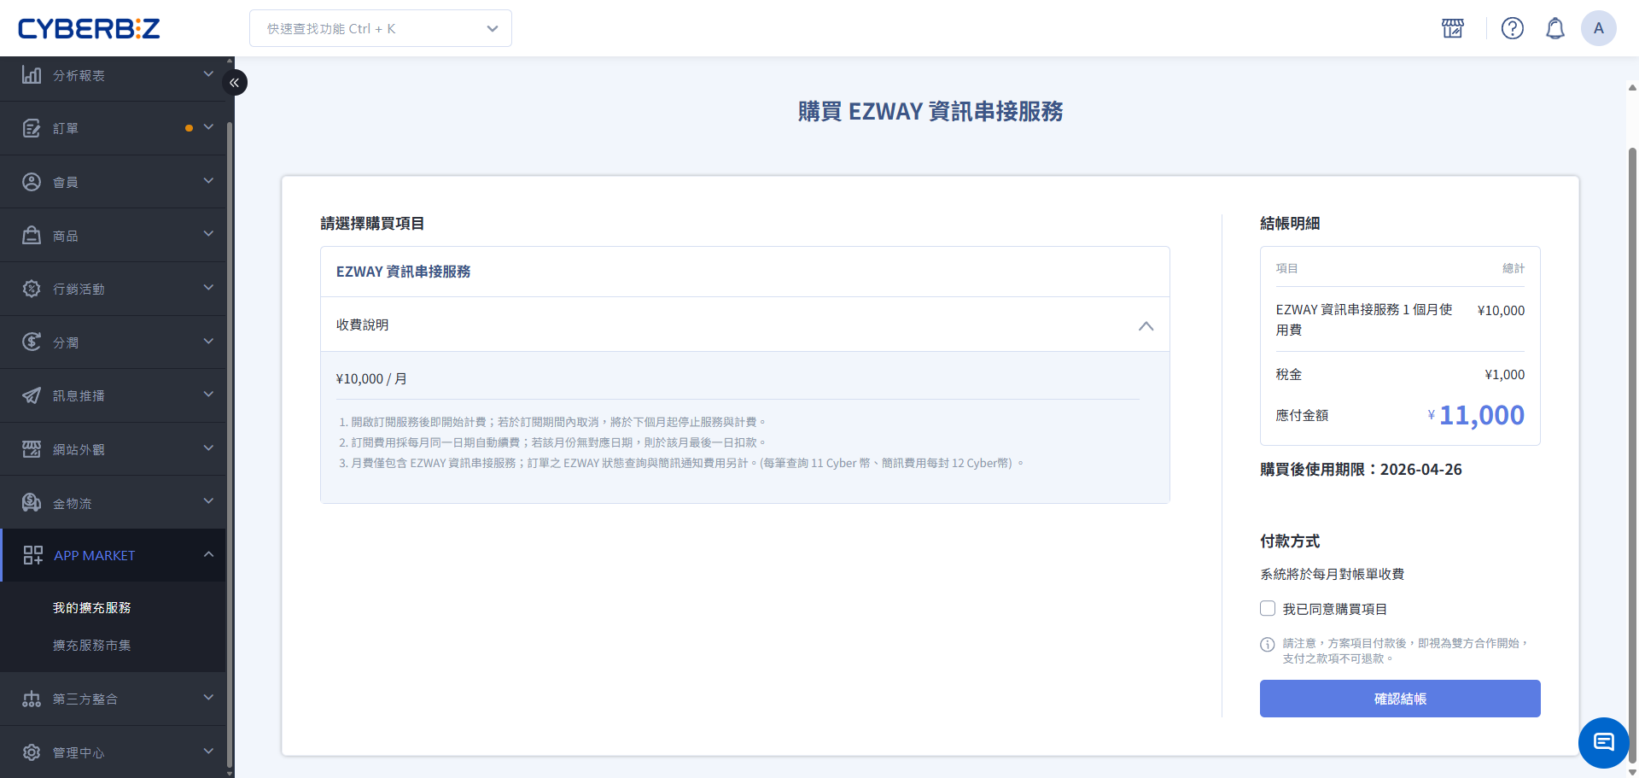
Task: Collapse the 收費說明 section
Action: pyautogui.click(x=1146, y=325)
